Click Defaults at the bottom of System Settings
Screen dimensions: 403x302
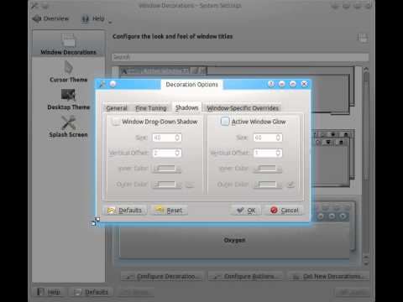pyautogui.click(x=92, y=292)
